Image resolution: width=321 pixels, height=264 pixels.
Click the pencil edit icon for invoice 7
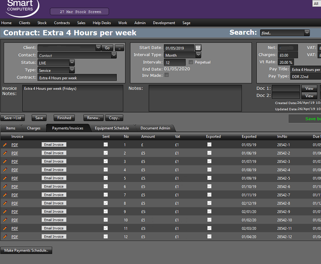(5, 195)
